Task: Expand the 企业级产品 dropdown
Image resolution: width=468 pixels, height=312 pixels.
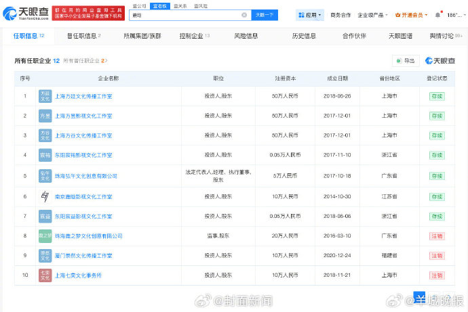Action: tap(372, 14)
